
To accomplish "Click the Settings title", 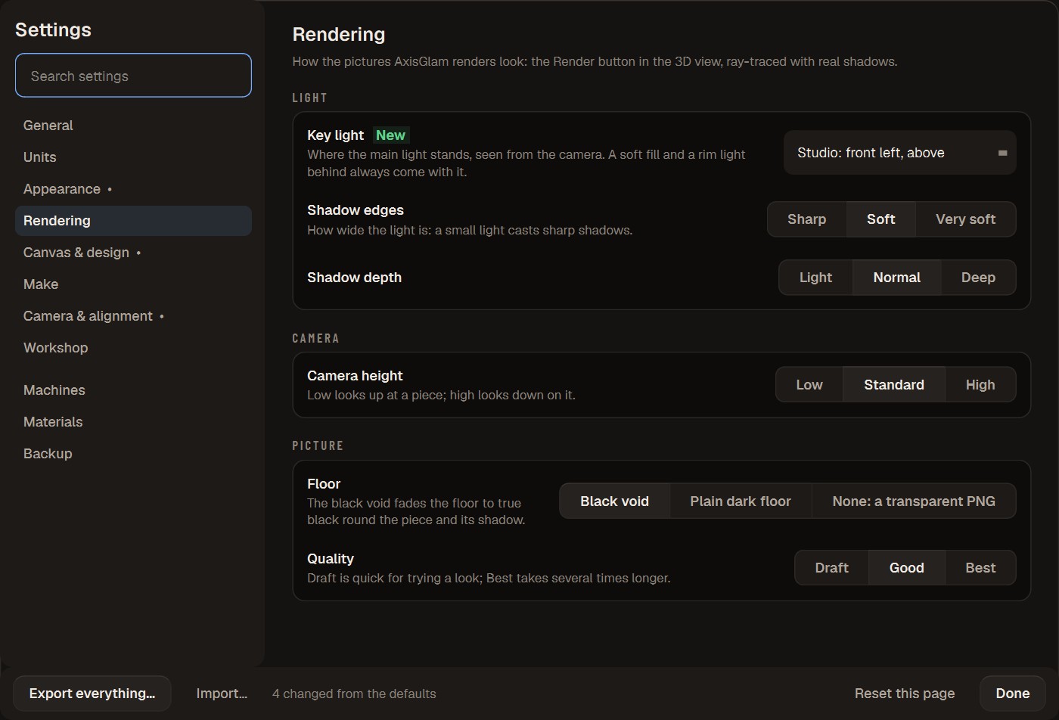I will point(53,29).
